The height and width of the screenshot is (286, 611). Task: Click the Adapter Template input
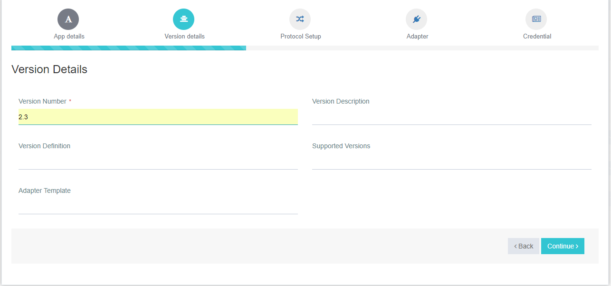pos(158,207)
